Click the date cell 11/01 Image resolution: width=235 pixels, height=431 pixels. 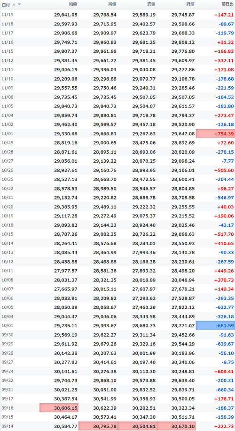tap(8, 133)
